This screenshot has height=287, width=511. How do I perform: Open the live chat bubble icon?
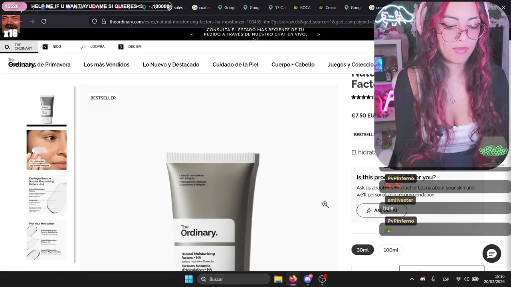pos(491,254)
